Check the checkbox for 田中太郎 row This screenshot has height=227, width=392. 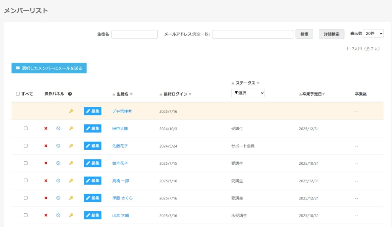(26, 128)
